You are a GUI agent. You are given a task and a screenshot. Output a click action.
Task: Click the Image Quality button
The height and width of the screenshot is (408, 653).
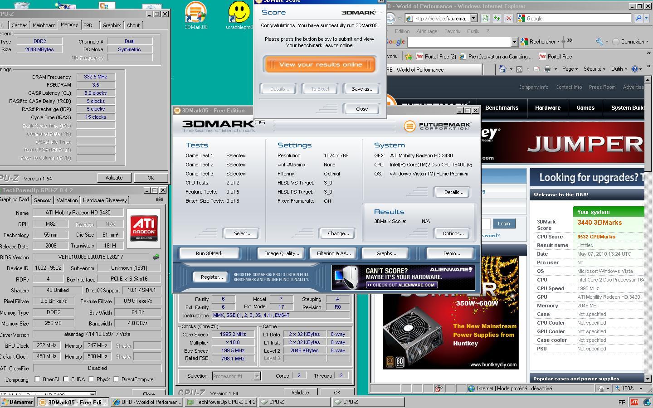282,253
